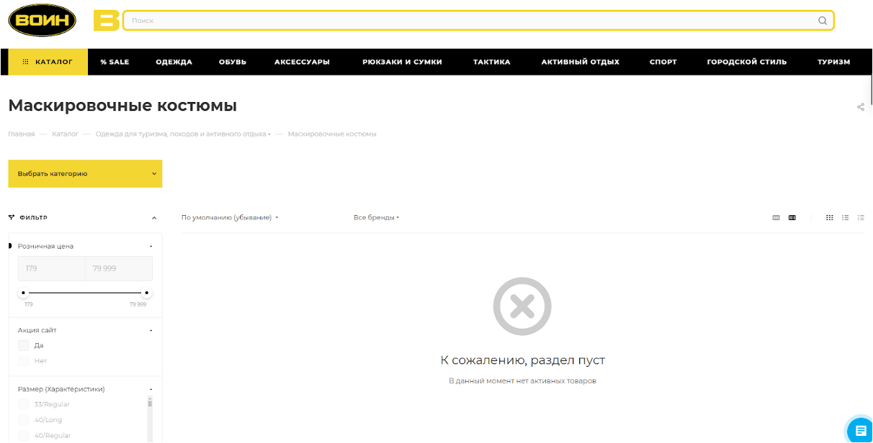The image size is (873, 443).
Task: Switch to normal-width page layout icon
Action: pos(776,217)
